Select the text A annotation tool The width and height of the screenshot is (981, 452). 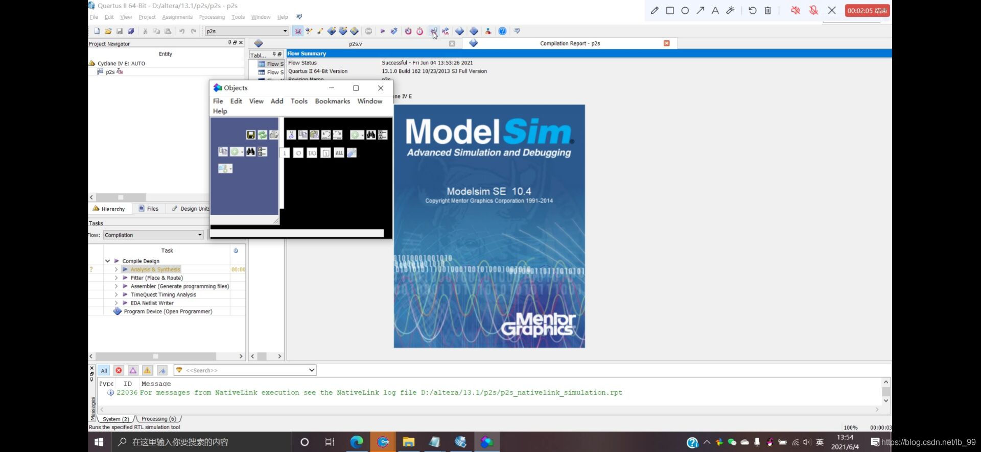(715, 10)
